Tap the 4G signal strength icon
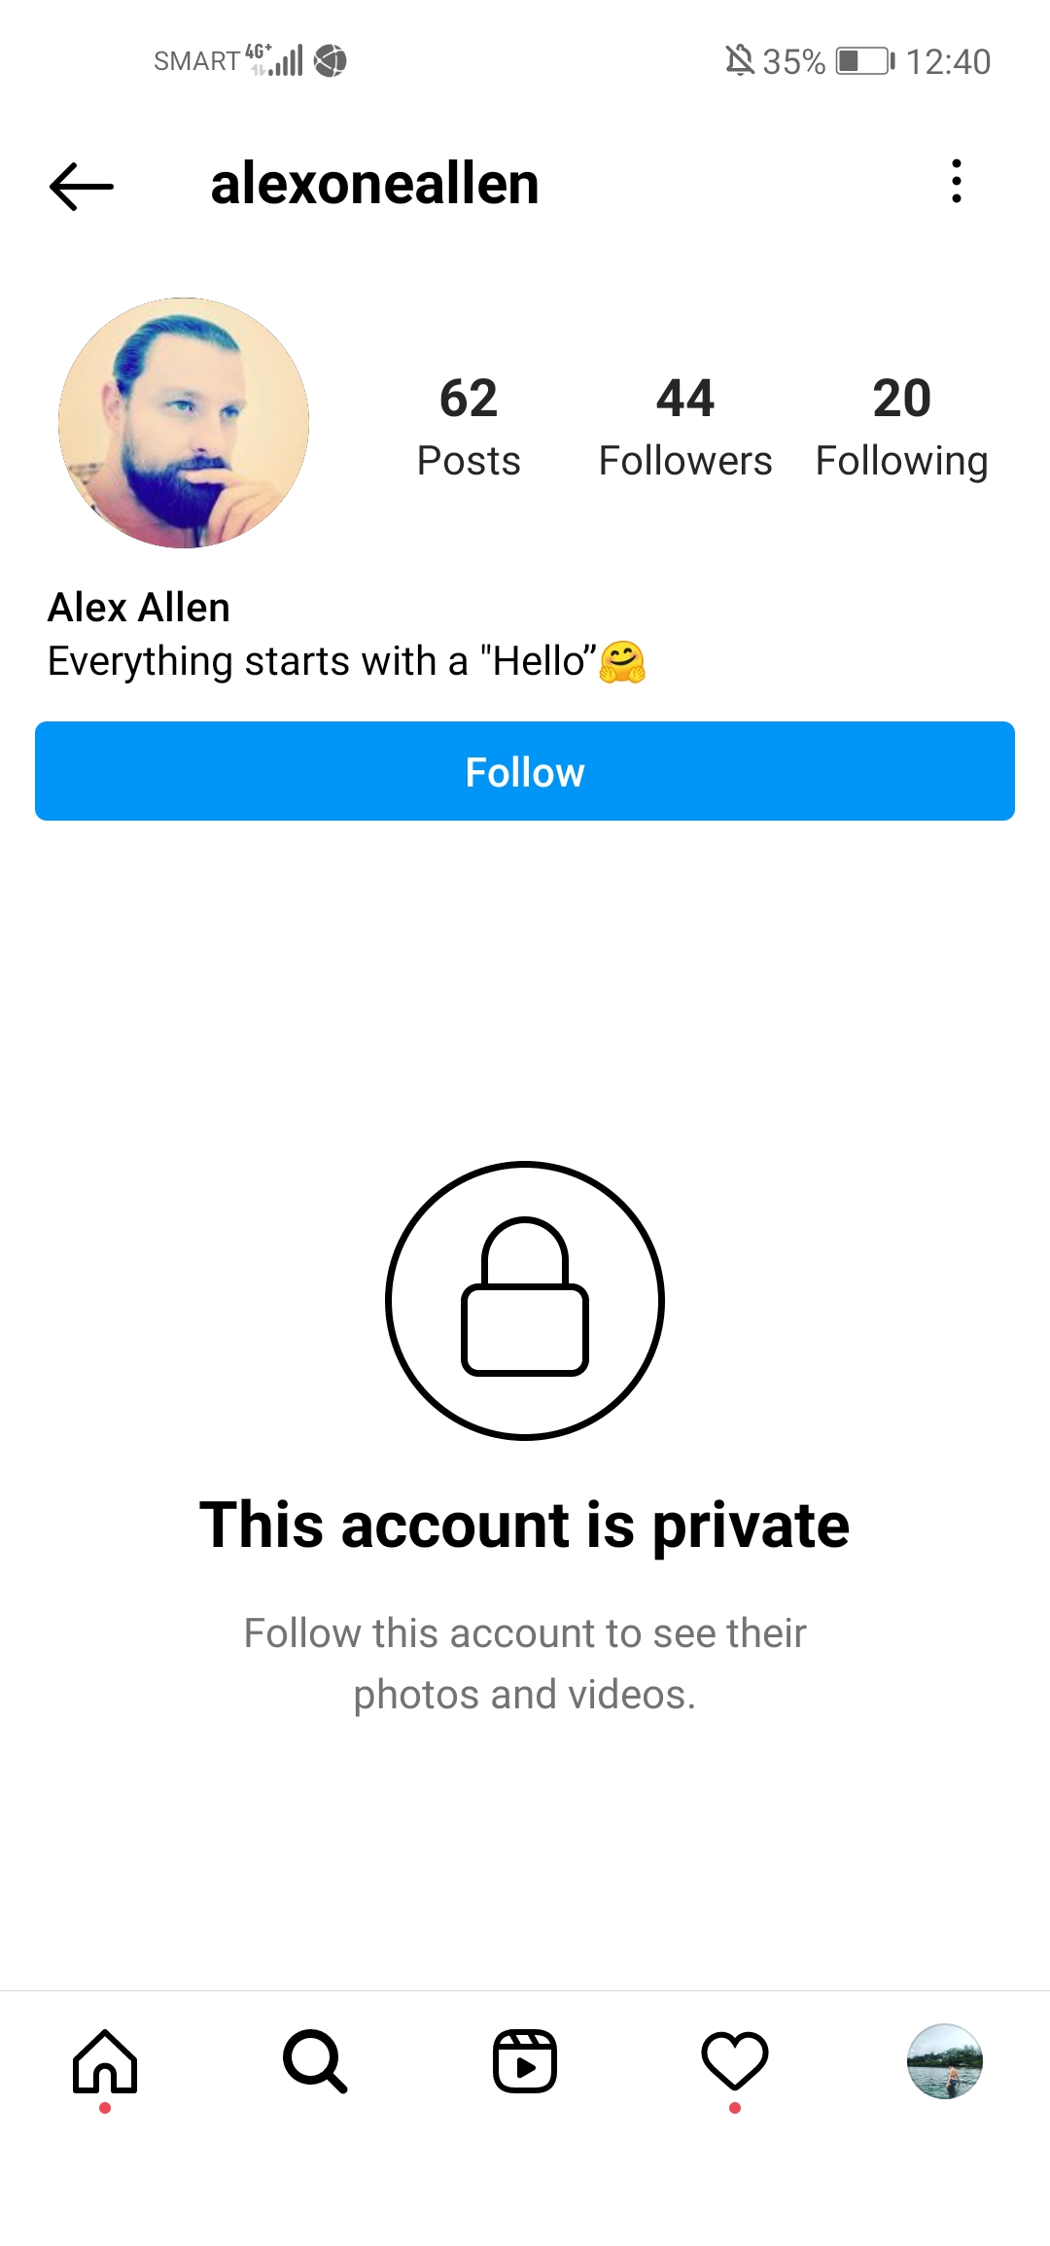Screen dimensions: 1050x2246 pos(275,60)
